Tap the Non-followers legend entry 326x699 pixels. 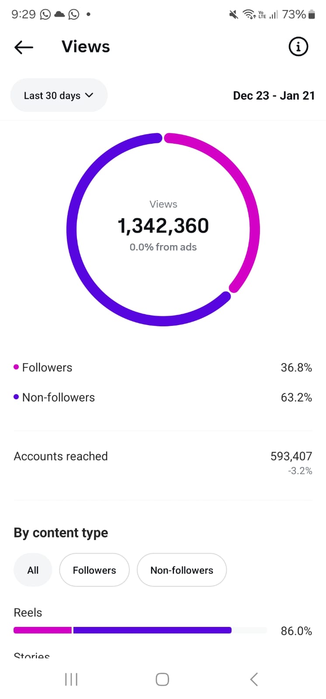click(x=58, y=398)
